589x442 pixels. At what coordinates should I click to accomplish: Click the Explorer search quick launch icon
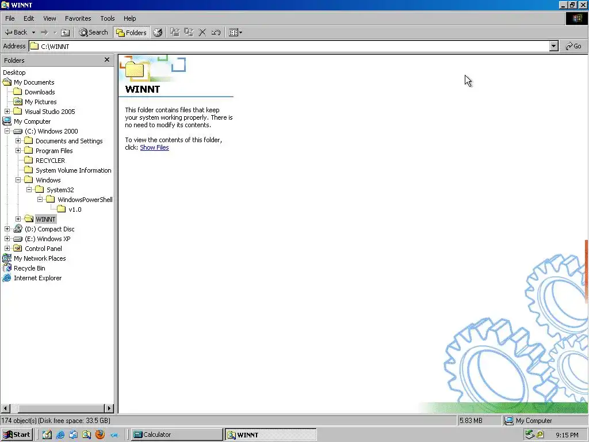coord(86,435)
